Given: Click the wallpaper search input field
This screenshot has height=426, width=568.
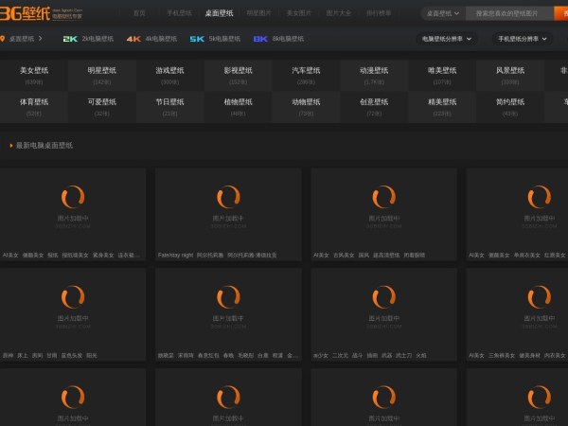Looking at the screenshot, I should coord(507,13).
